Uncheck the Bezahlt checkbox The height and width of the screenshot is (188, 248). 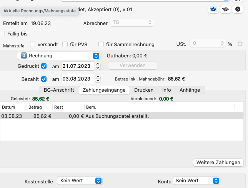pos(44,79)
